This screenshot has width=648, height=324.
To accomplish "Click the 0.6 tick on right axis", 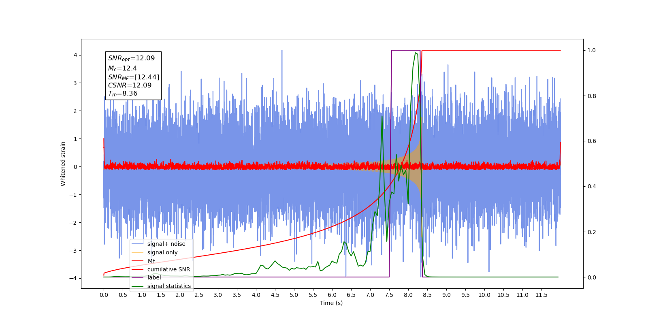I will coord(592,141).
